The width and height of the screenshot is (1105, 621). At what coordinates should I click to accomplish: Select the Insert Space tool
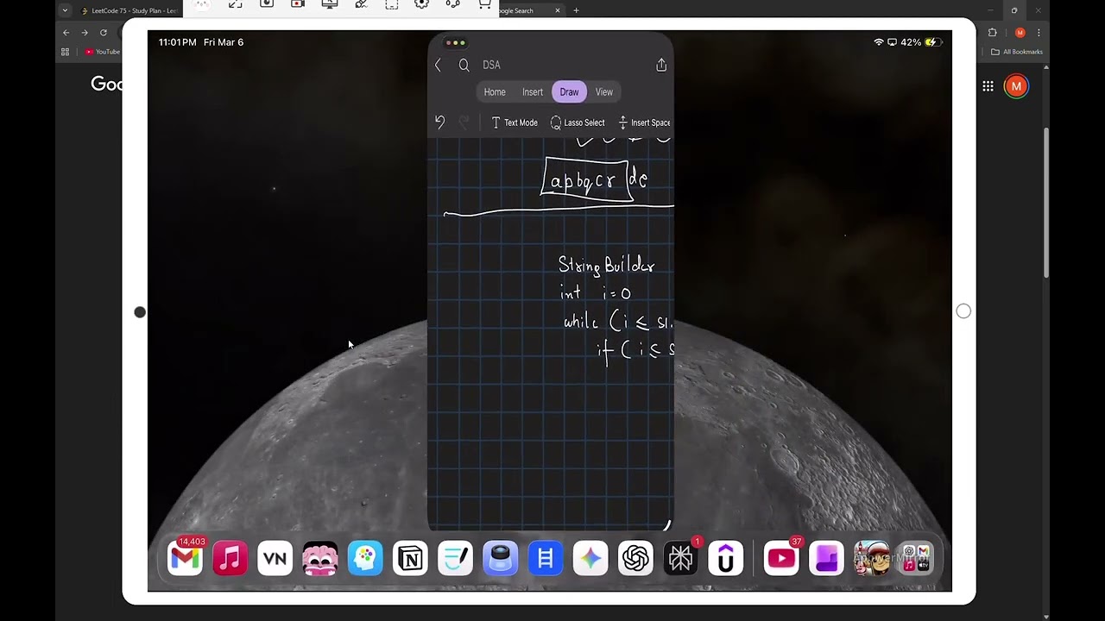[644, 122]
